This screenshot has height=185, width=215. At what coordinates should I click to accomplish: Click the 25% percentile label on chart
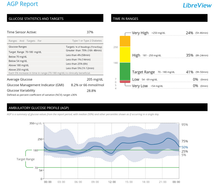click(x=185, y=151)
